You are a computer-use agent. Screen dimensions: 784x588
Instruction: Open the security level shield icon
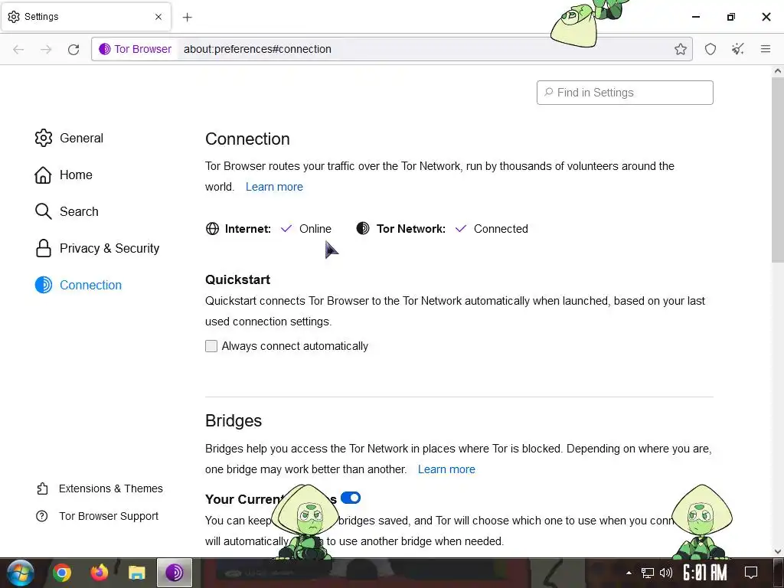710,49
